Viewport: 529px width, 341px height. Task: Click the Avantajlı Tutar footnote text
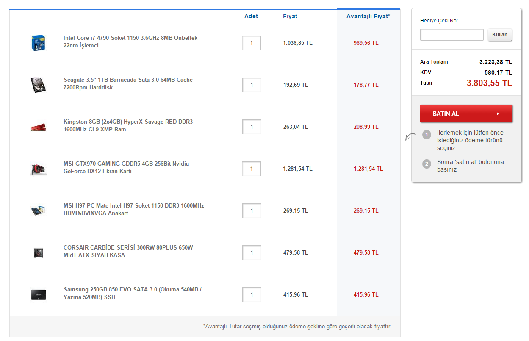pyautogui.click(x=297, y=327)
